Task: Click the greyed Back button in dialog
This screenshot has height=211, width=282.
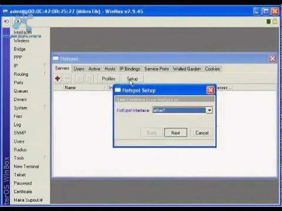Action: [152, 133]
